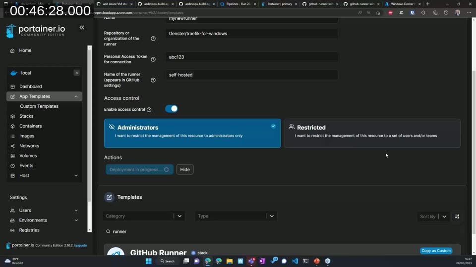Image resolution: width=476 pixels, height=267 pixels.
Task: Toggle the sort order icon
Action: (x=457, y=217)
